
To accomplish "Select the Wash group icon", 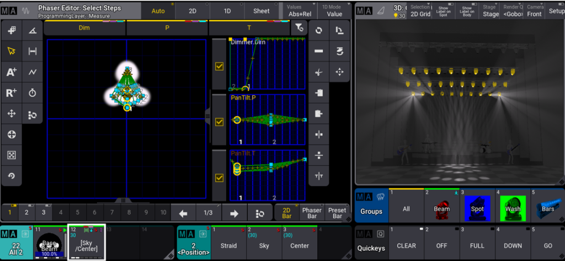I will tap(512, 208).
